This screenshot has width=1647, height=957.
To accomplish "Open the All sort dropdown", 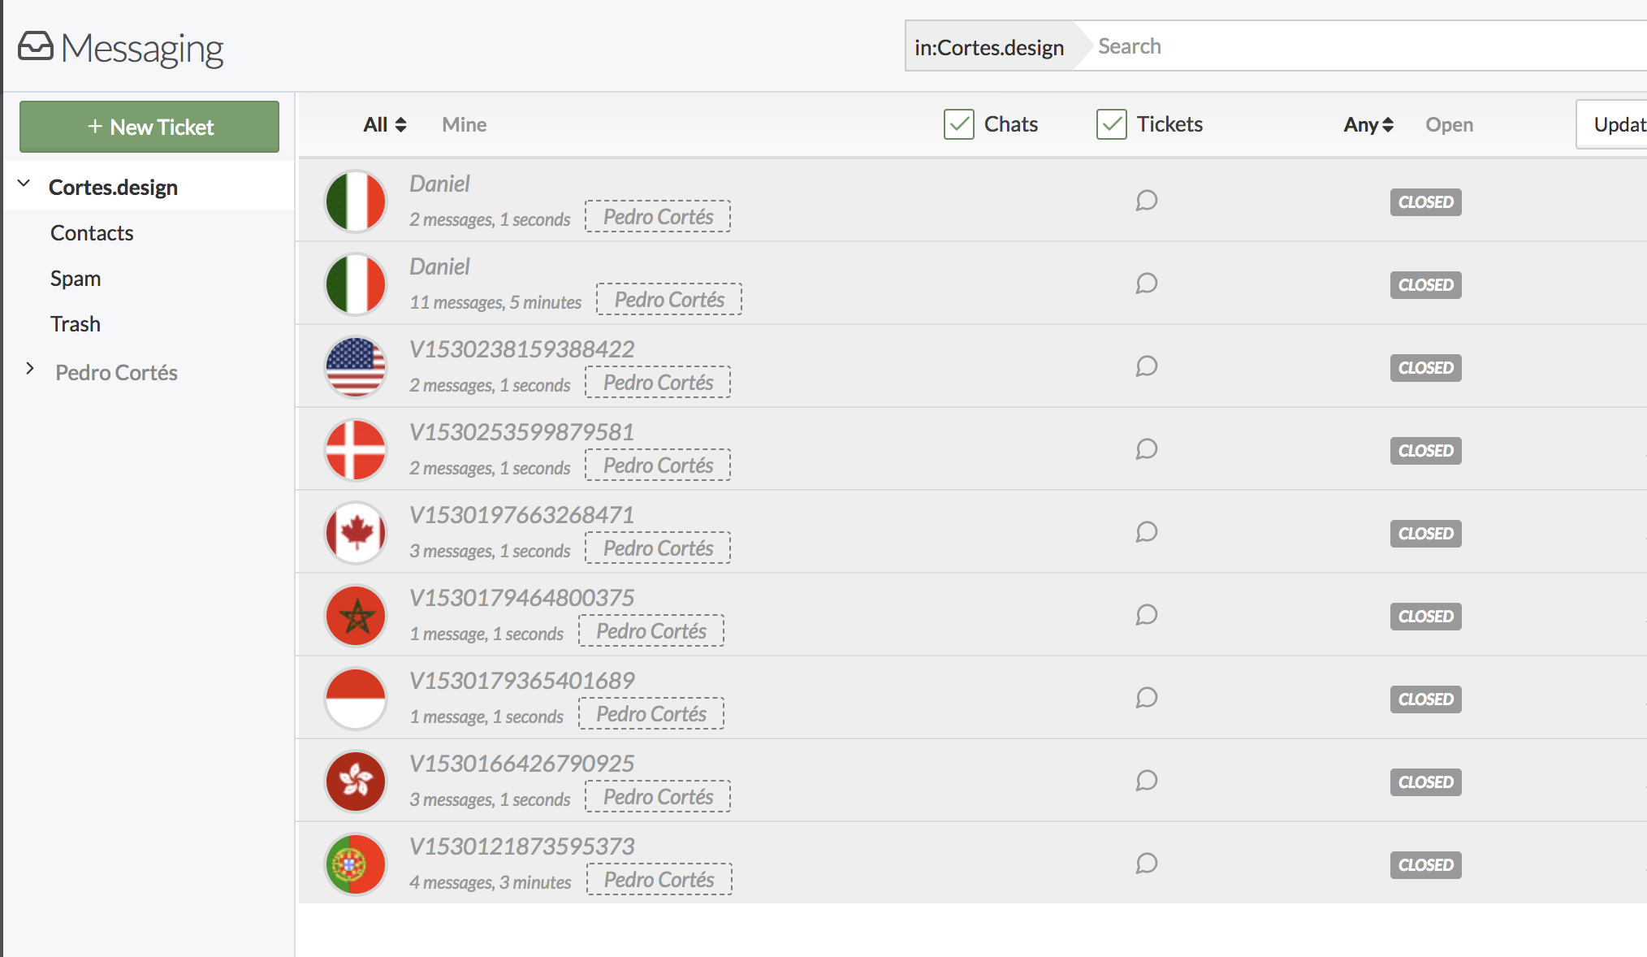I will [x=384, y=124].
